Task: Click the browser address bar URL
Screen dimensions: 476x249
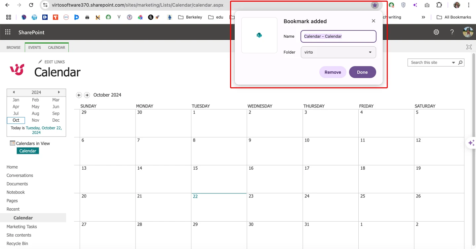Action: [x=138, y=5]
